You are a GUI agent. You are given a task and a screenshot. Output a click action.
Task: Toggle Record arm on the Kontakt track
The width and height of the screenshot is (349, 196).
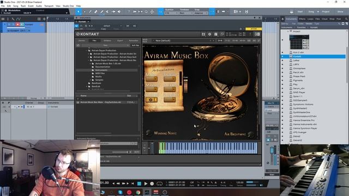[x=17, y=24]
